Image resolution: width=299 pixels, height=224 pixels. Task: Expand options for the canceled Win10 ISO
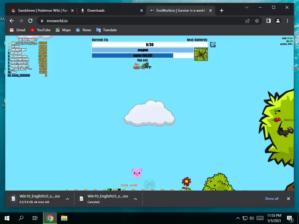(x=135, y=199)
